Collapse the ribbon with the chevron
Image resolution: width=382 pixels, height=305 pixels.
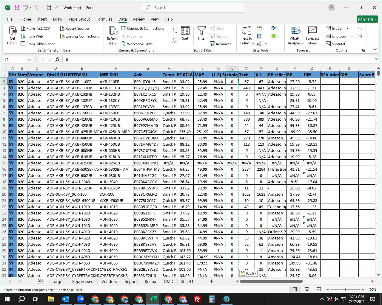point(375,49)
